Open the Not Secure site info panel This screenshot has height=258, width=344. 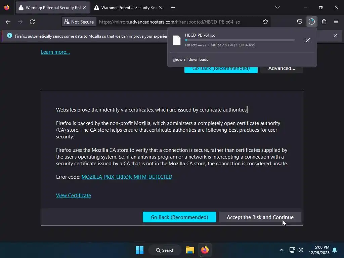tap(79, 22)
